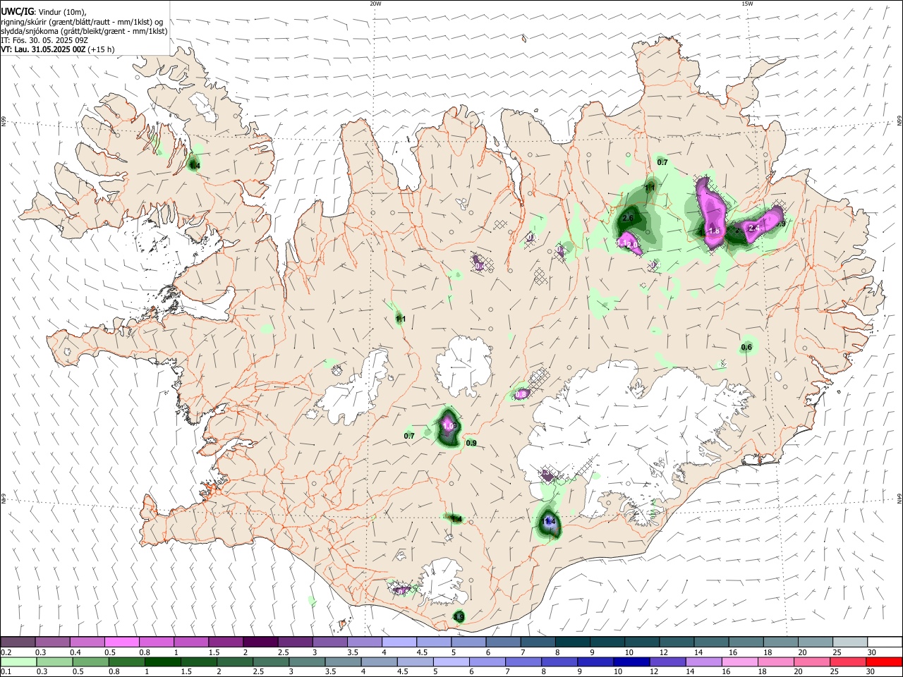
Task: Pick the pale green 0.1–0.3 rain legend swatch
Action: [19, 662]
